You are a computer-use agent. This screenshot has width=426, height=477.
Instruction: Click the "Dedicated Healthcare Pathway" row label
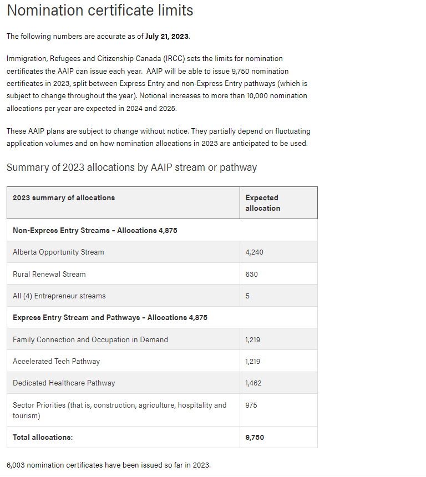(x=64, y=383)
